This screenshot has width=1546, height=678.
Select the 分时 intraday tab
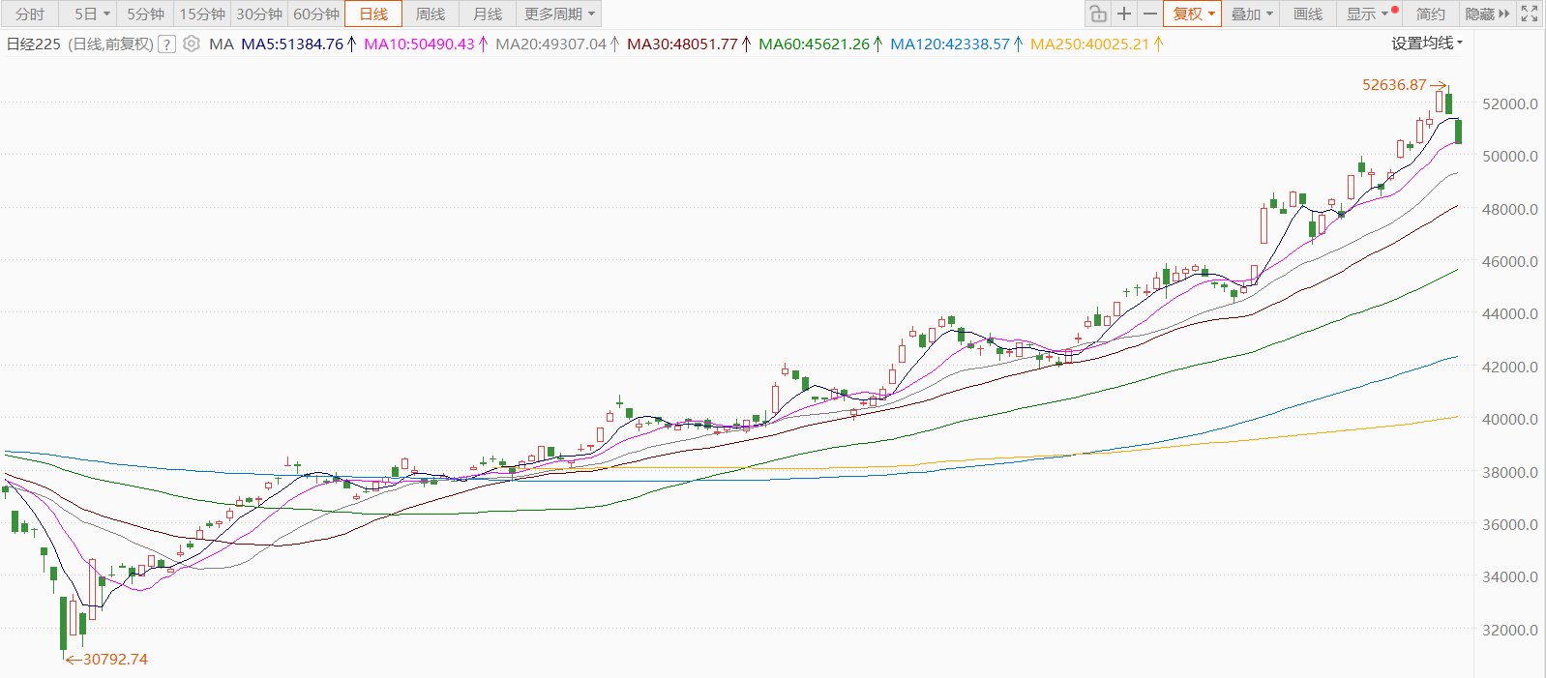click(x=30, y=14)
